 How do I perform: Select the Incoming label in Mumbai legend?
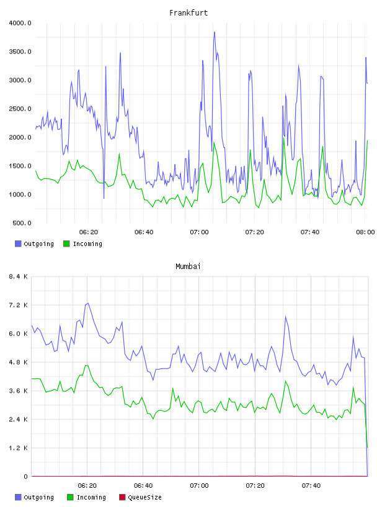coord(91,497)
